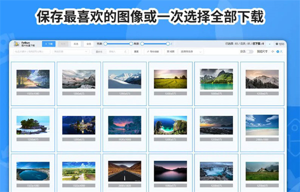Select the stormy rocky coastline thumbnail
The image size is (300, 192).
pyautogui.click(x=216, y=125)
